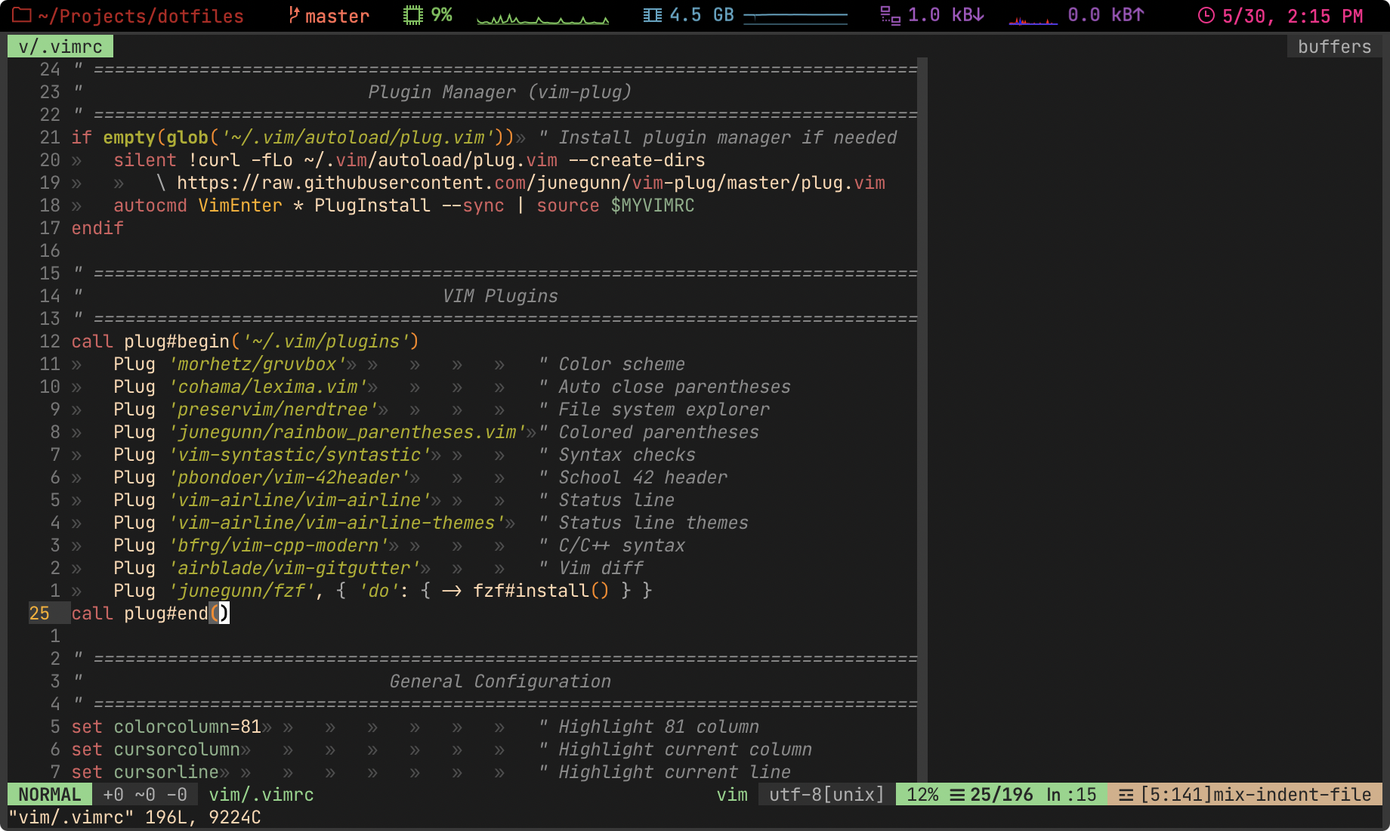
Task: Click the git hunk summary +0 ~0 -0
Action: click(145, 795)
